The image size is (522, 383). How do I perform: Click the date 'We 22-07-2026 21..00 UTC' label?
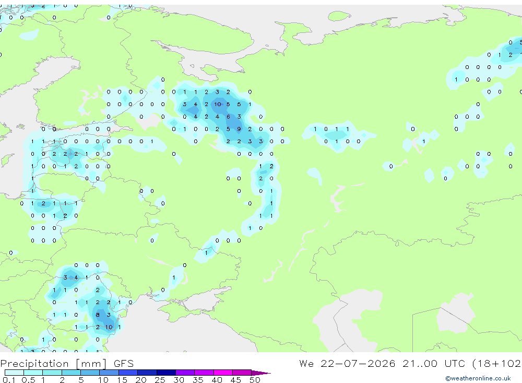[383, 363]
